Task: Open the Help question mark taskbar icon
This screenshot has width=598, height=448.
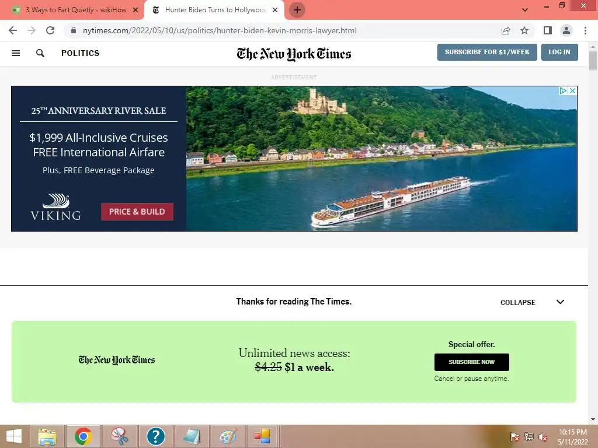Action: (155, 436)
